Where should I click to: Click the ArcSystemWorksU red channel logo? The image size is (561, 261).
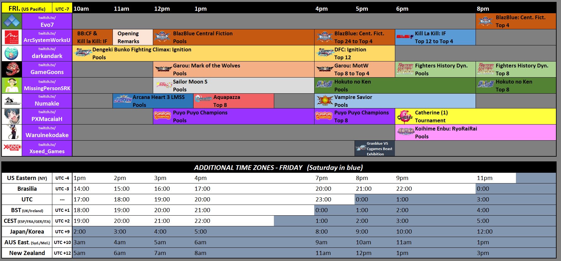click(12, 37)
